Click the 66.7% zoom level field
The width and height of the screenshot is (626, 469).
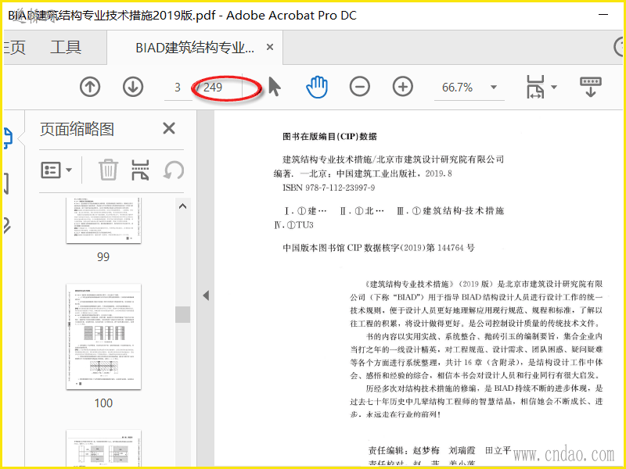[x=458, y=88]
